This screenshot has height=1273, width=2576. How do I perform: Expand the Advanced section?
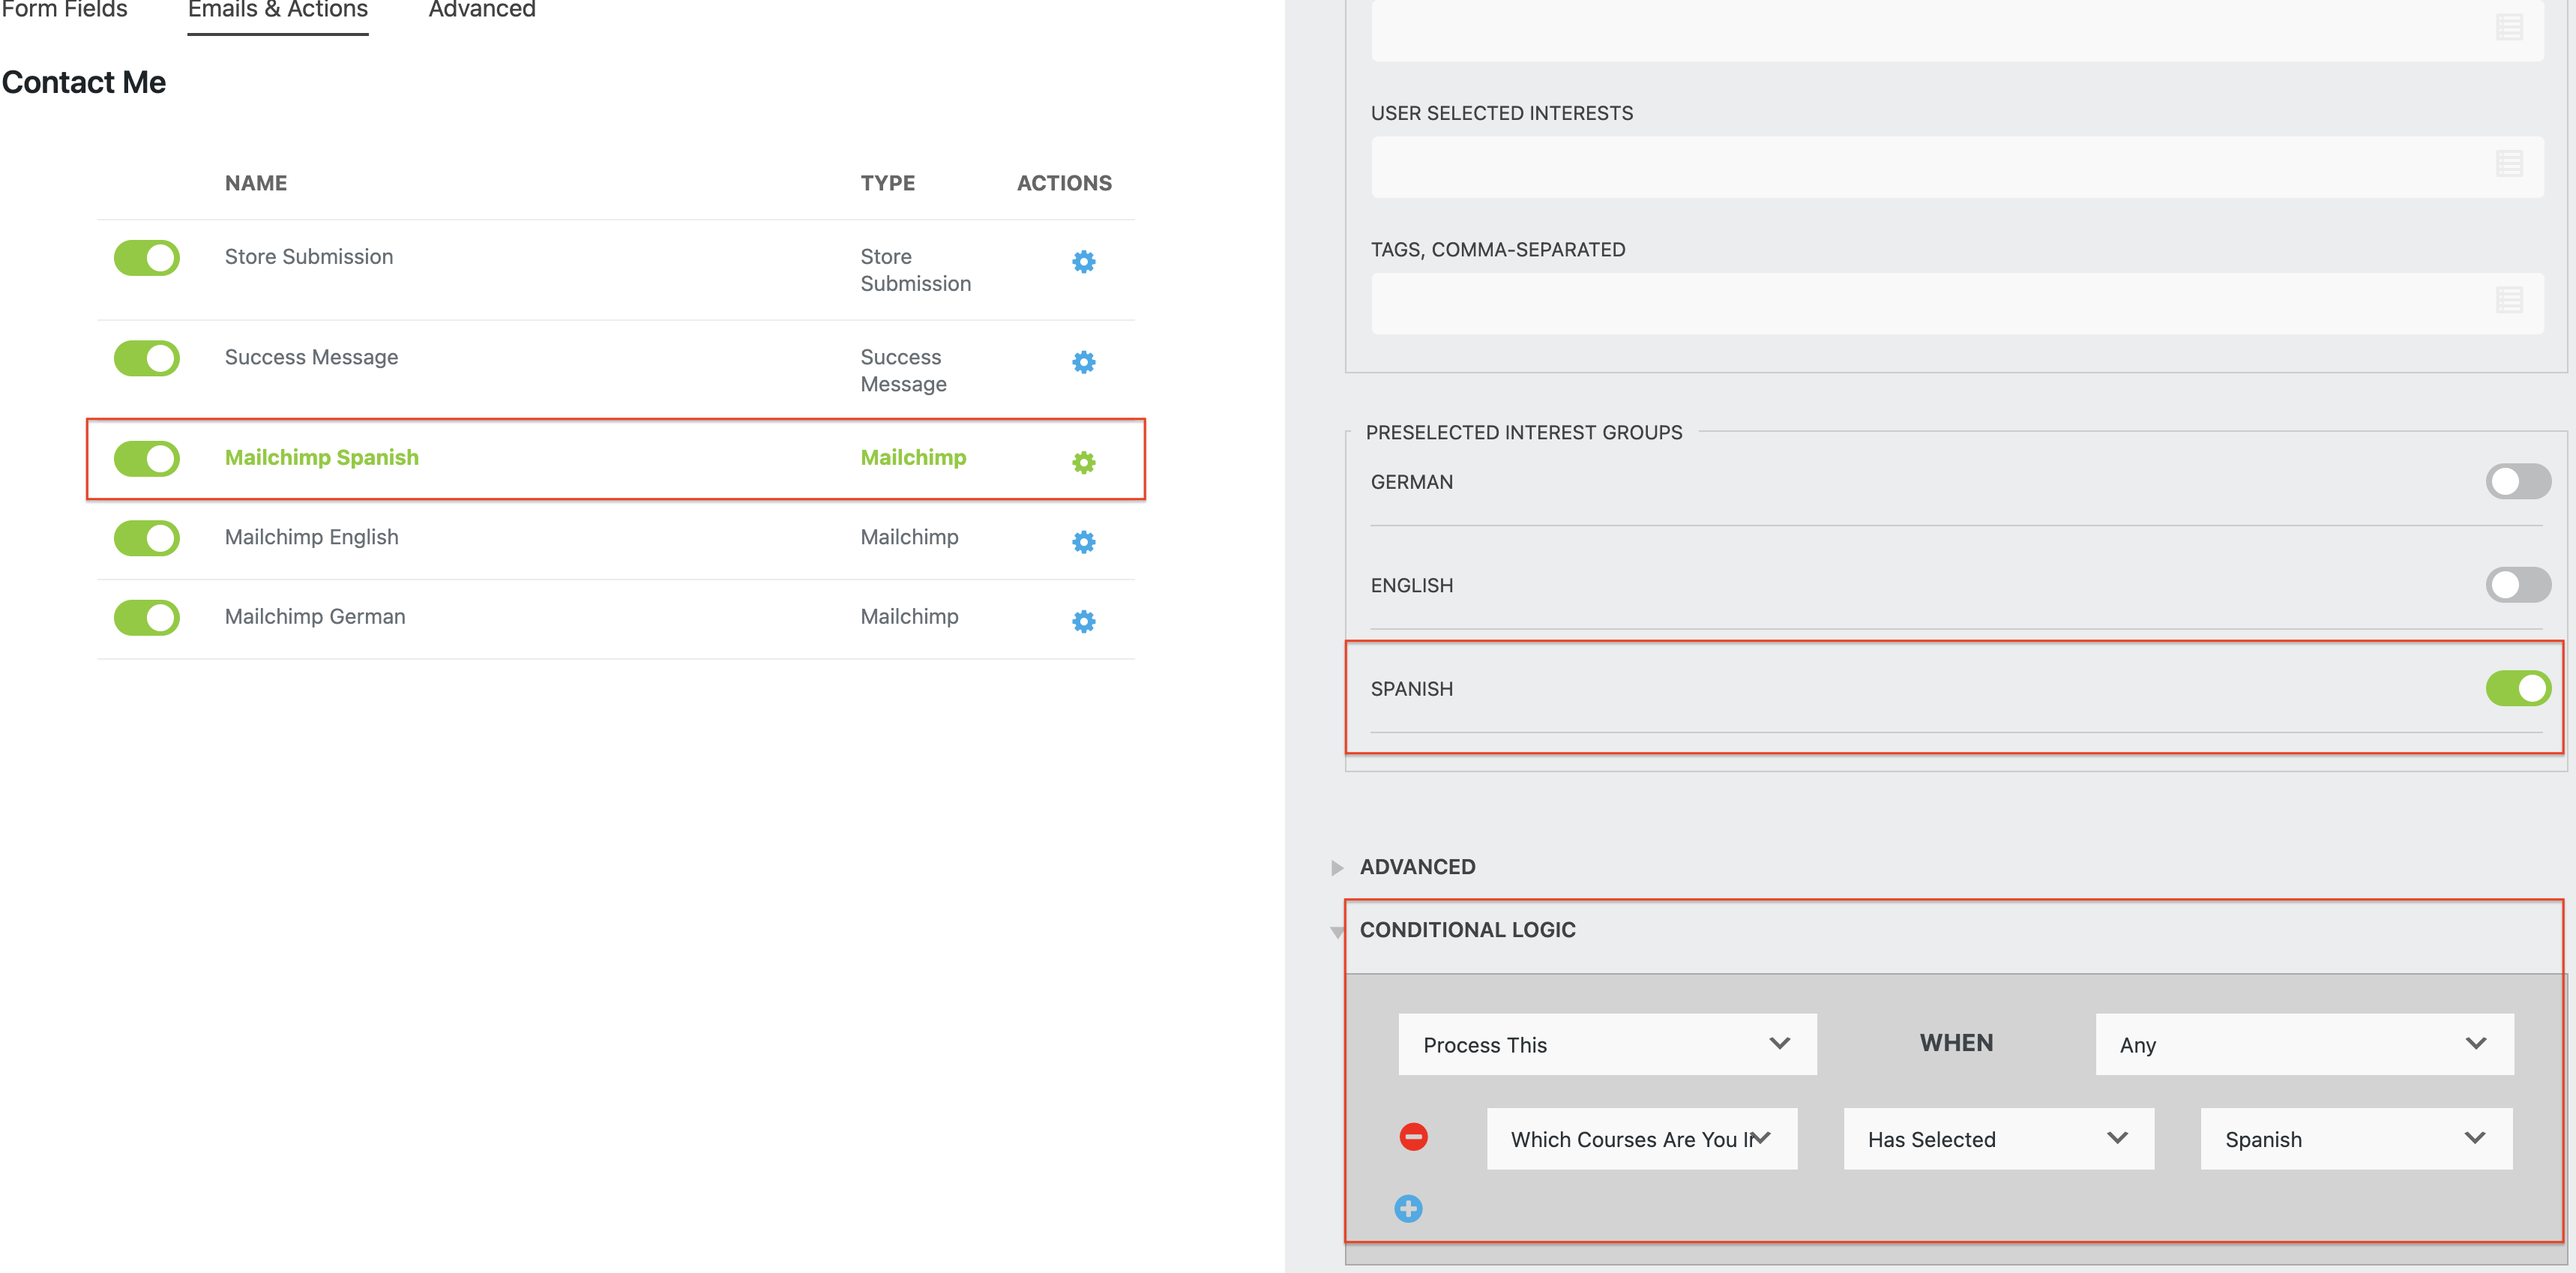pos(1416,867)
